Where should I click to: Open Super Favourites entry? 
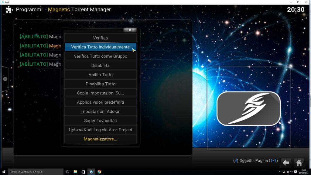click(x=100, y=121)
